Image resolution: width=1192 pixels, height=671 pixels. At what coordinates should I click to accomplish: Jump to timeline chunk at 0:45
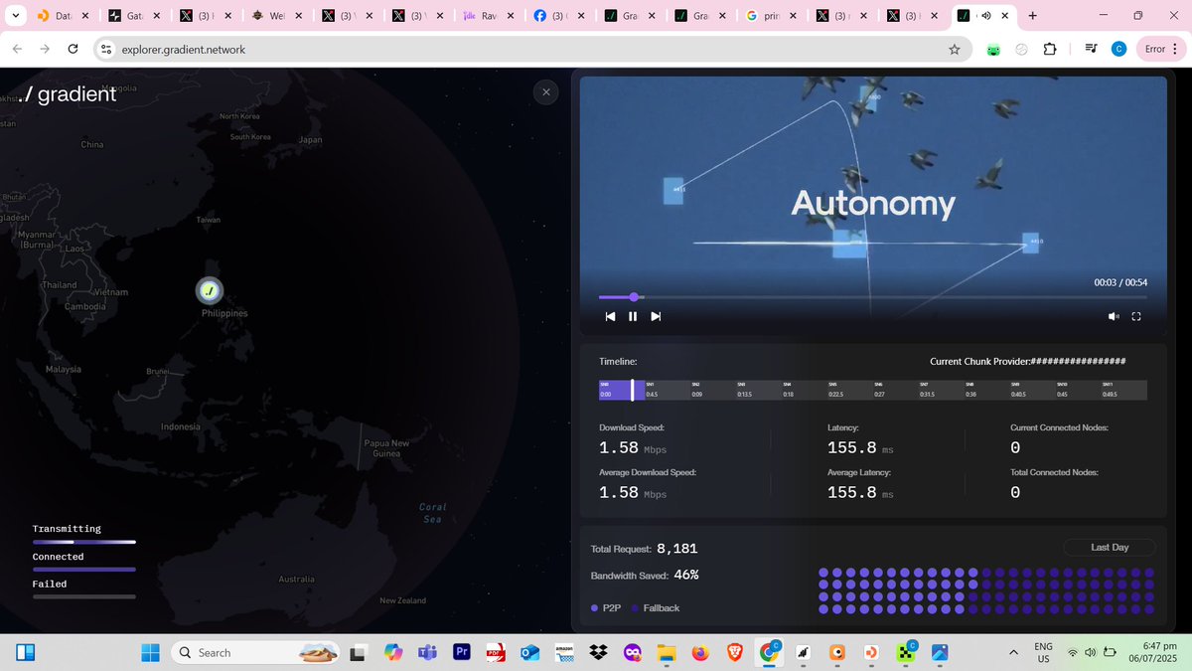[1078, 390]
